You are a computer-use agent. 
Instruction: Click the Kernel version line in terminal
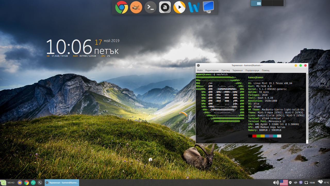(267, 89)
